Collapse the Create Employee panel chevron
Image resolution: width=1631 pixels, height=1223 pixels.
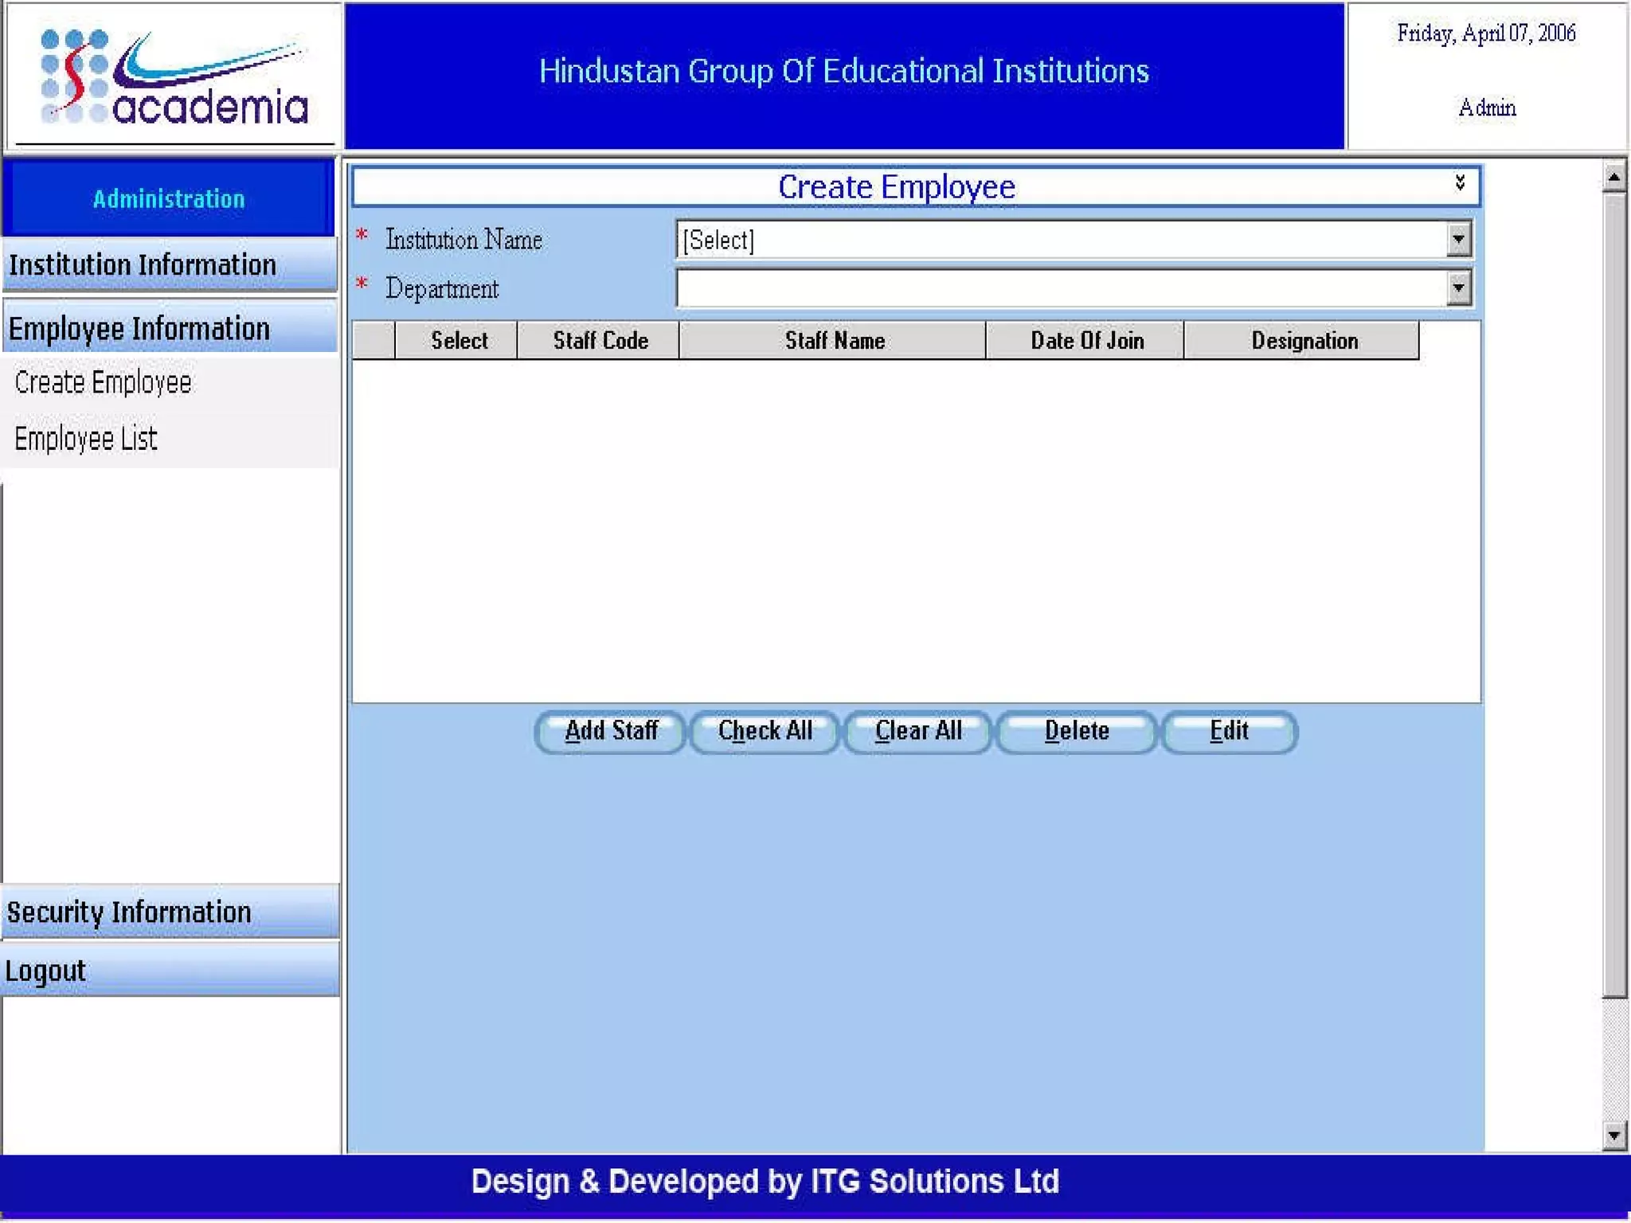[x=1459, y=182]
